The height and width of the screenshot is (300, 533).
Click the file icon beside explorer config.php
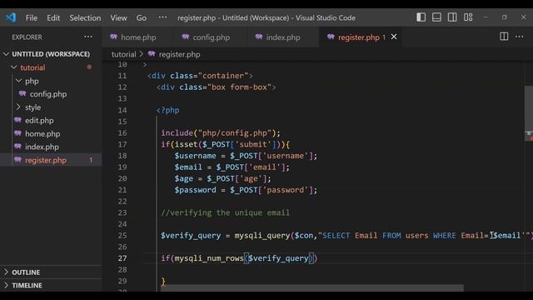[x=22, y=93]
